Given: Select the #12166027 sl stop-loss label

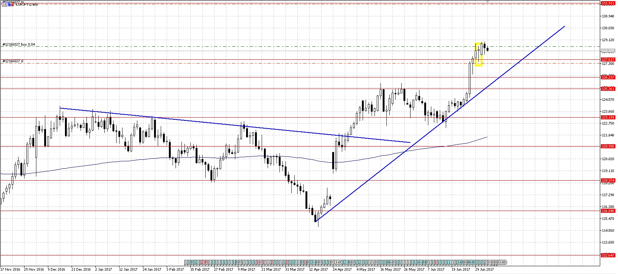Looking at the screenshot, I should click(13, 61).
